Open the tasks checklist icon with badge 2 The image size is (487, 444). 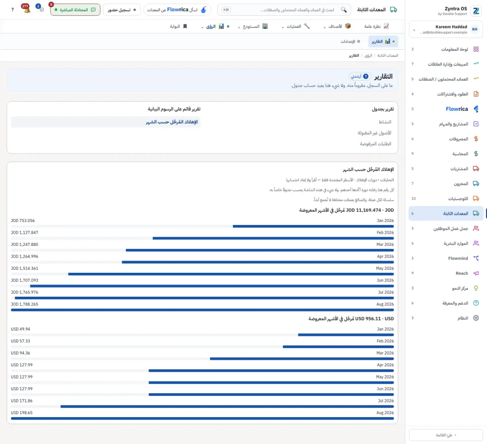(41, 9)
